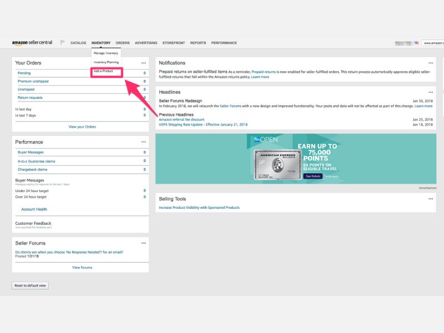Click the Customer Feedback heading
This screenshot has width=444, height=333.
point(33,224)
